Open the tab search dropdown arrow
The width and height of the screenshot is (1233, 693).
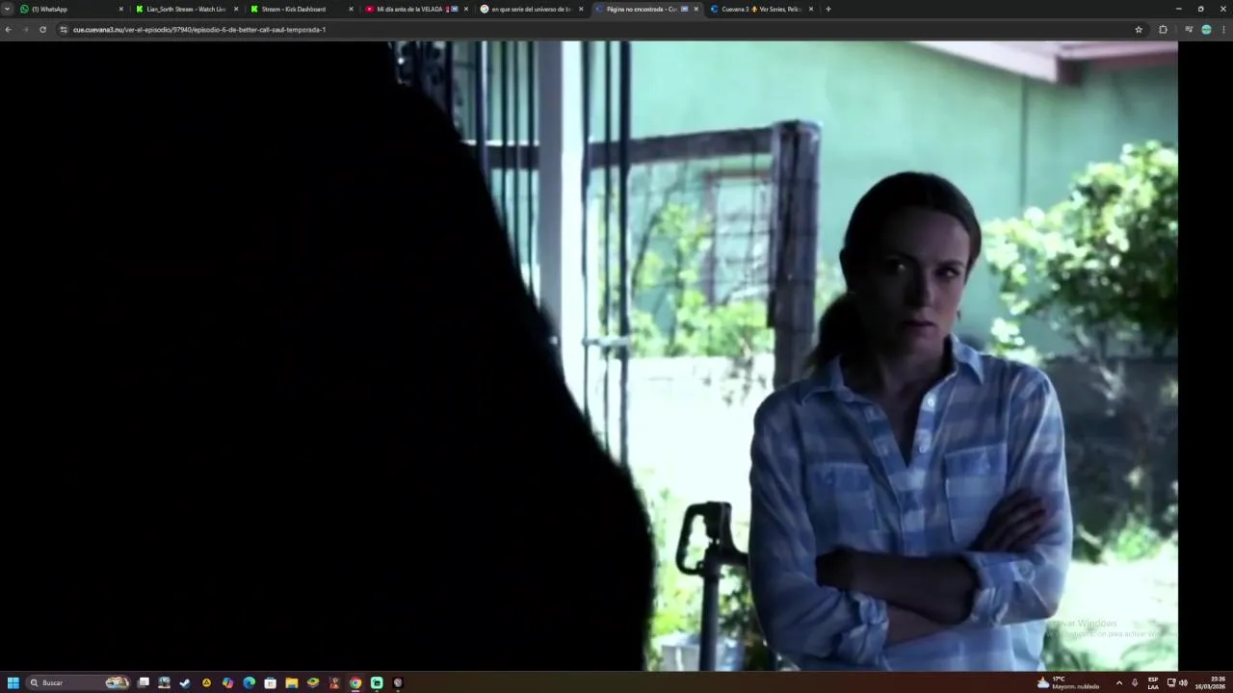[x=8, y=9]
